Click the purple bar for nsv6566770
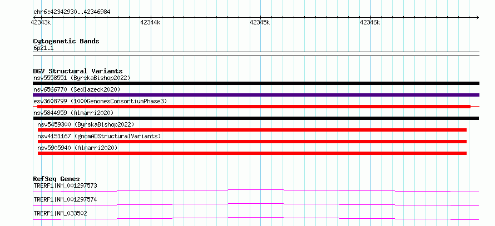The image size is (495, 226). point(256,95)
